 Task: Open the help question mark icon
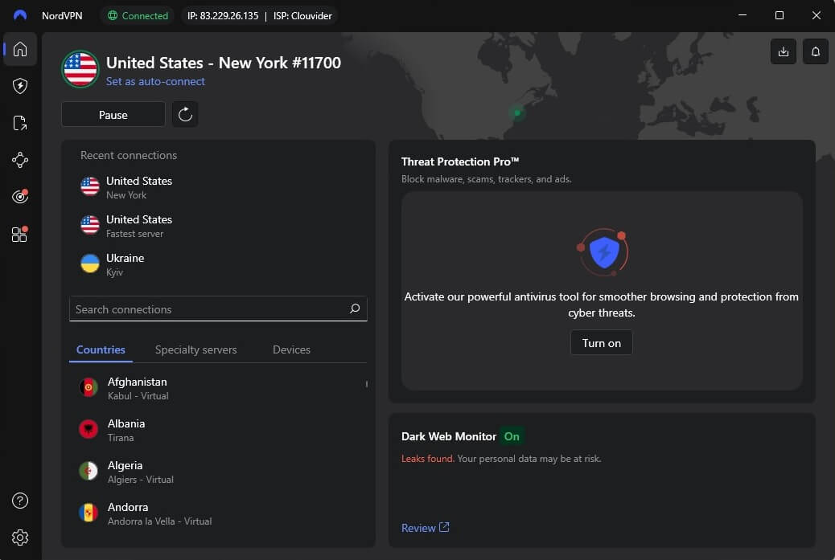coord(19,500)
